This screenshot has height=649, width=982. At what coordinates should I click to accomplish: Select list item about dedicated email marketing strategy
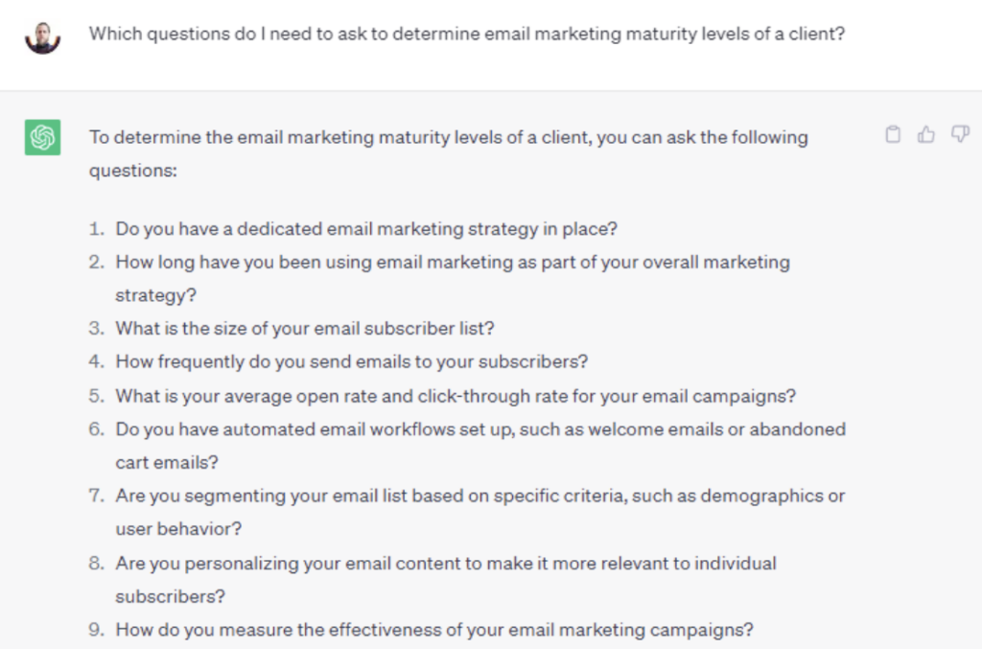pyautogui.click(x=366, y=229)
